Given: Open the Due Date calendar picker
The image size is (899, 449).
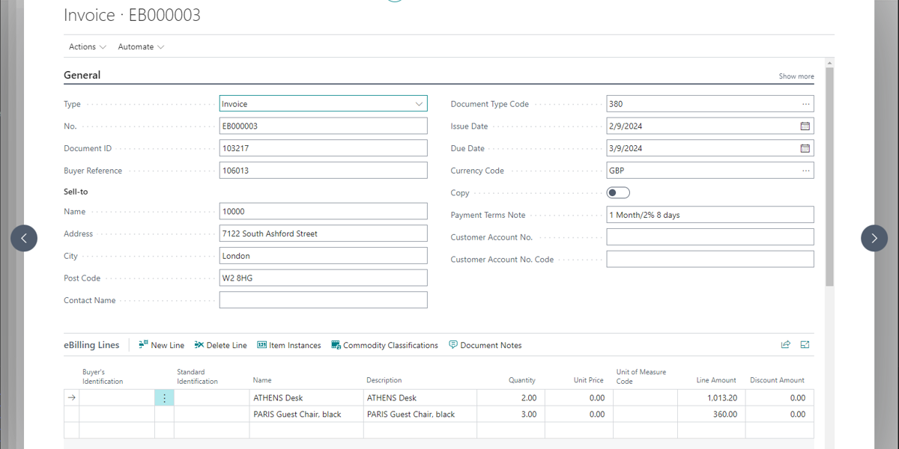Looking at the screenshot, I should (805, 148).
